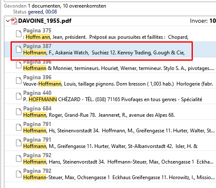Open the P. HOFFMANN CHÉZARD result
Viewport: 216px width, 188px height.
click(x=110, y=96)
